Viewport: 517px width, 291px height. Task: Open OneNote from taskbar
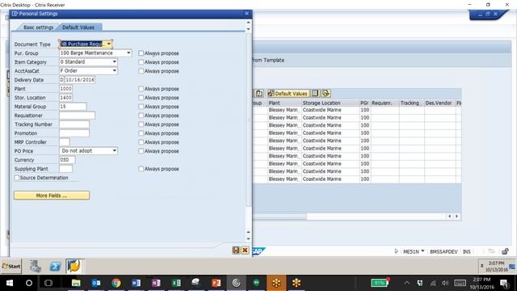[x=156, y=283]
